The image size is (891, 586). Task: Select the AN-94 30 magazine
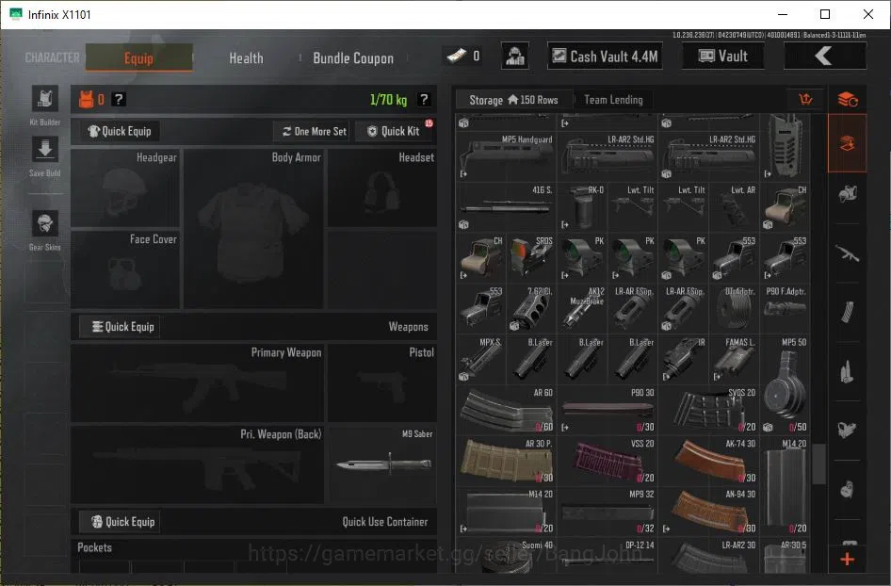(709, 511)
